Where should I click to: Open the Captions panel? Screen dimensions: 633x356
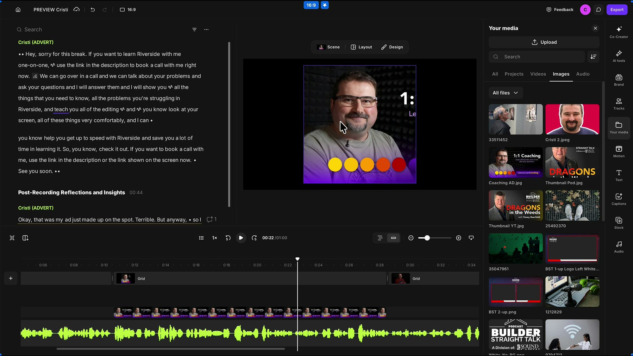(619, 199)
